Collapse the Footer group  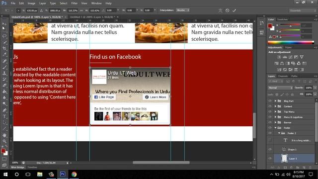(x=275, y=128)
